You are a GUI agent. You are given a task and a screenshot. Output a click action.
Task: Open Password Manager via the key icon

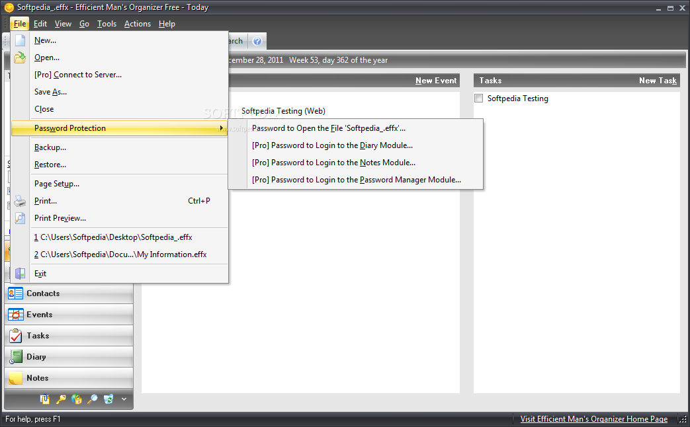pyautogui.click(x=61, y=399)
